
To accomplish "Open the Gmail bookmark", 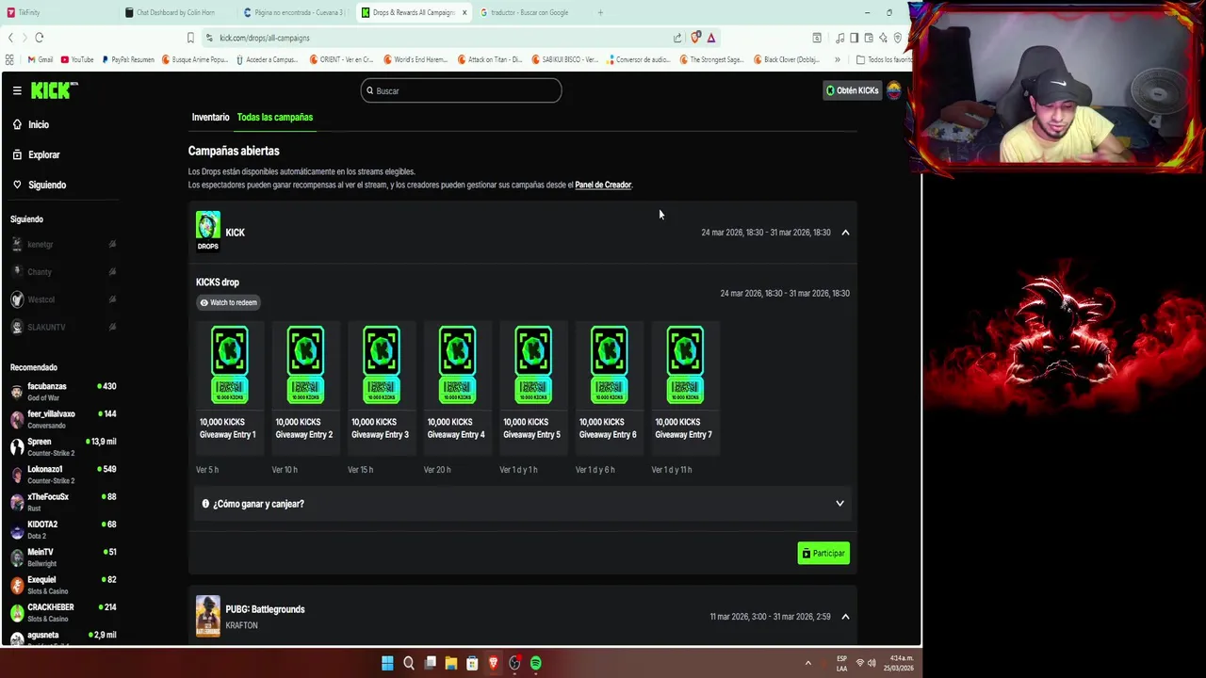I will 40,59.
